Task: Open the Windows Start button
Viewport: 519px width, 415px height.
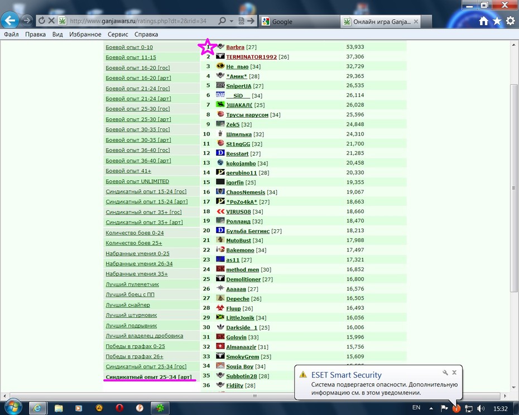Action: click(x=12, y=407)
